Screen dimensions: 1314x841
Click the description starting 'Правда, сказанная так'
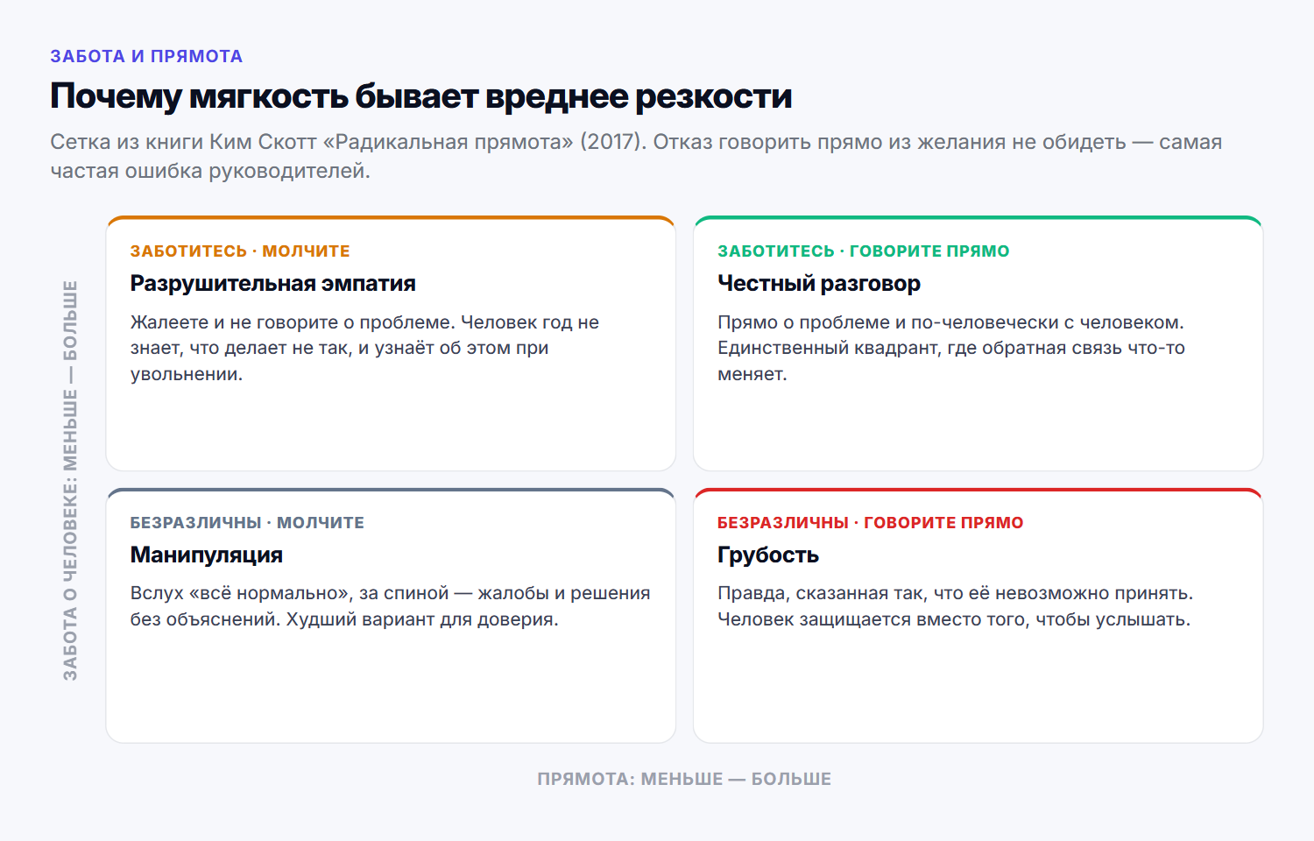point(956,606)
